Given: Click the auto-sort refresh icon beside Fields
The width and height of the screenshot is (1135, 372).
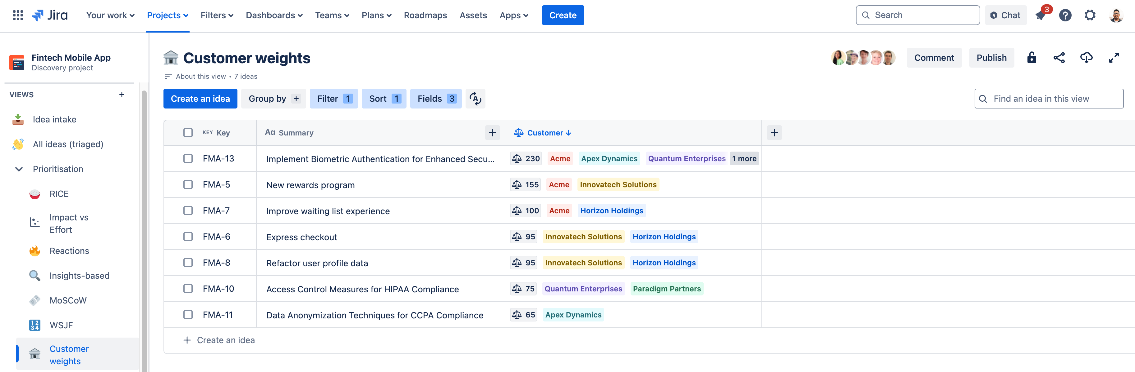Looking at the screenshot, I should click(475, 99).
